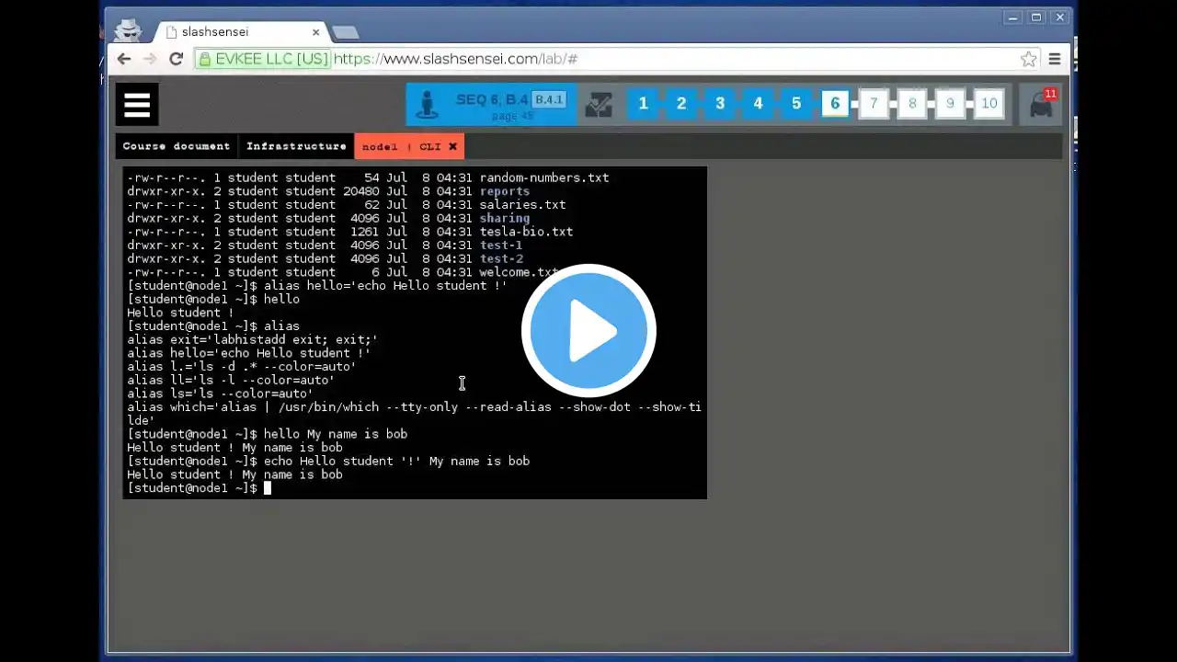Click the terminal prompt on the last line
This screenshot has width=1177, height=662.
(192, 488)
